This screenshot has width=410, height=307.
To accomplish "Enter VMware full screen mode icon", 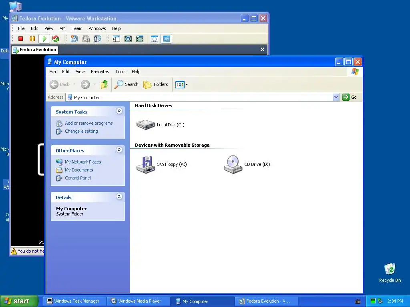I will [x=140, y=39].
